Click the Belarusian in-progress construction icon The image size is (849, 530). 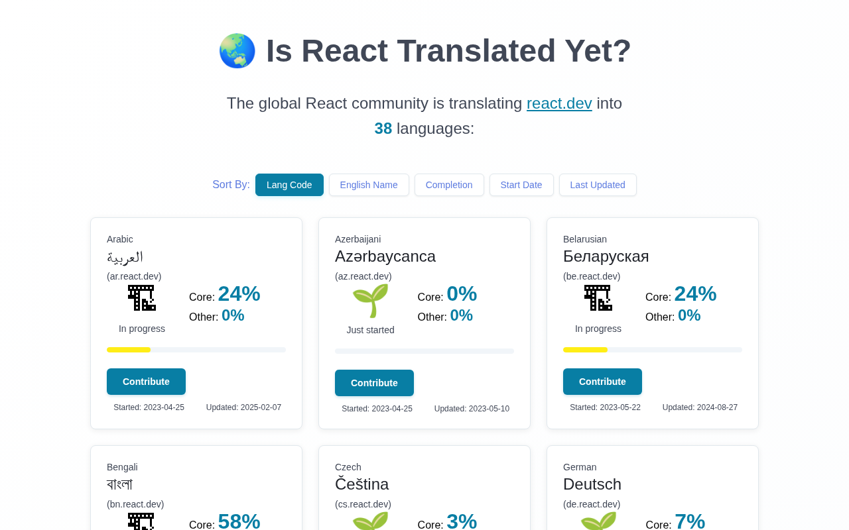coord(598,298)
